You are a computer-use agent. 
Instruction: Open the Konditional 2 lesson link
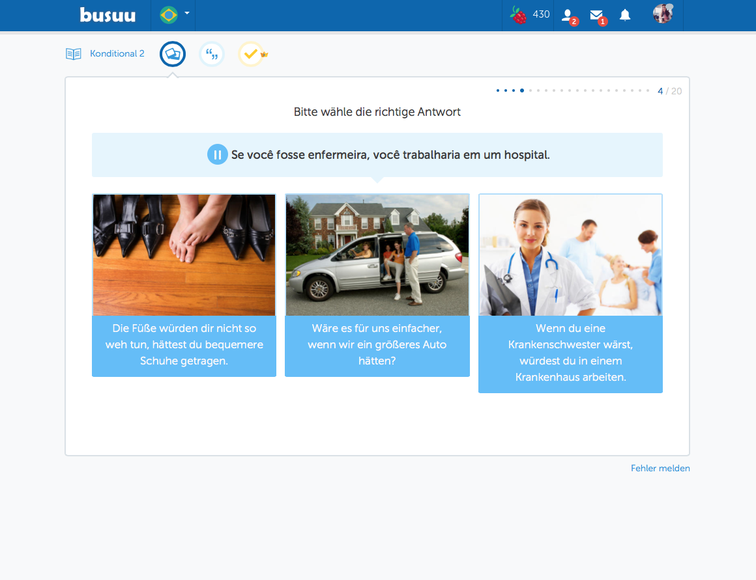pyautogui.click(x=117, y=53)
